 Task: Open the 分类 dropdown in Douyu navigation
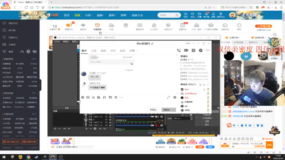pos(88,15)
